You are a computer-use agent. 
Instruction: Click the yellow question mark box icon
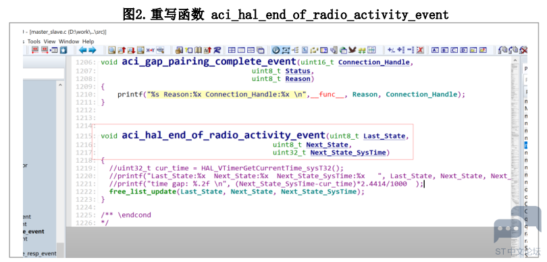(188, 50)
